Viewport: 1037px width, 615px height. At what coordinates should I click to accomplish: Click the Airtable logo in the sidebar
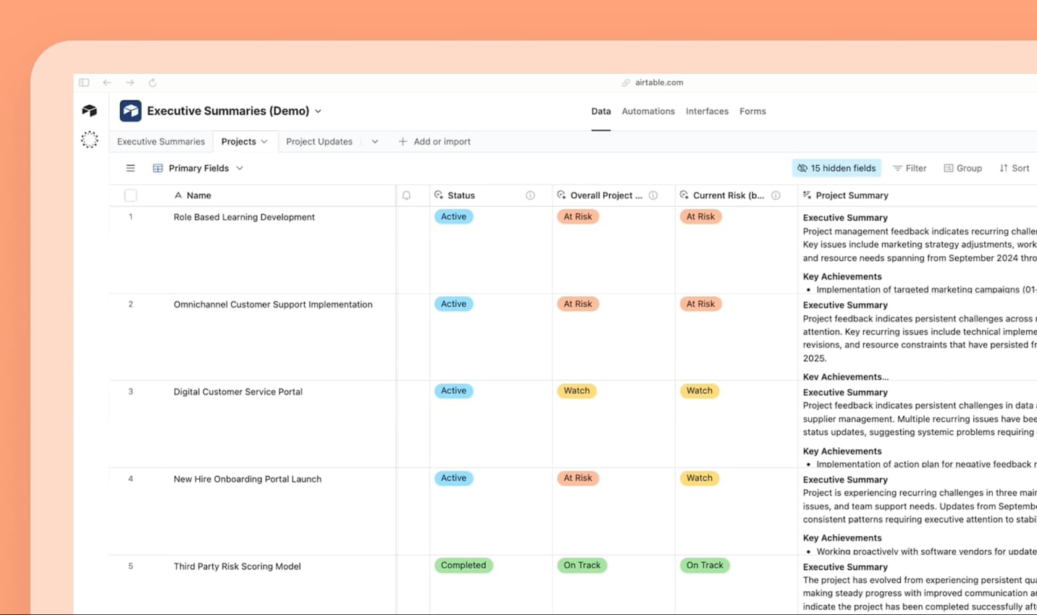(88, 110)
